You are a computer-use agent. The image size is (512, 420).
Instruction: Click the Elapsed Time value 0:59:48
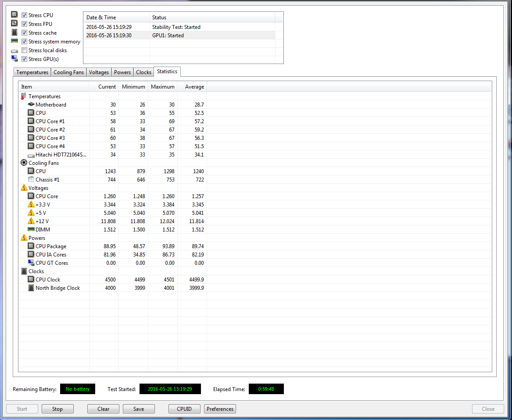pyautogui.click(x=266, y=389)
